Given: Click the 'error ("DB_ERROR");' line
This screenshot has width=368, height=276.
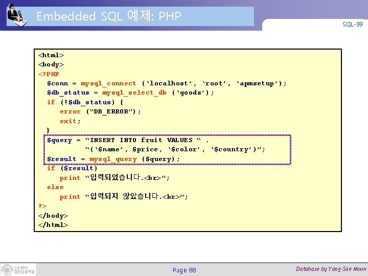Looking at the screenshot, I should click(100, 111).
